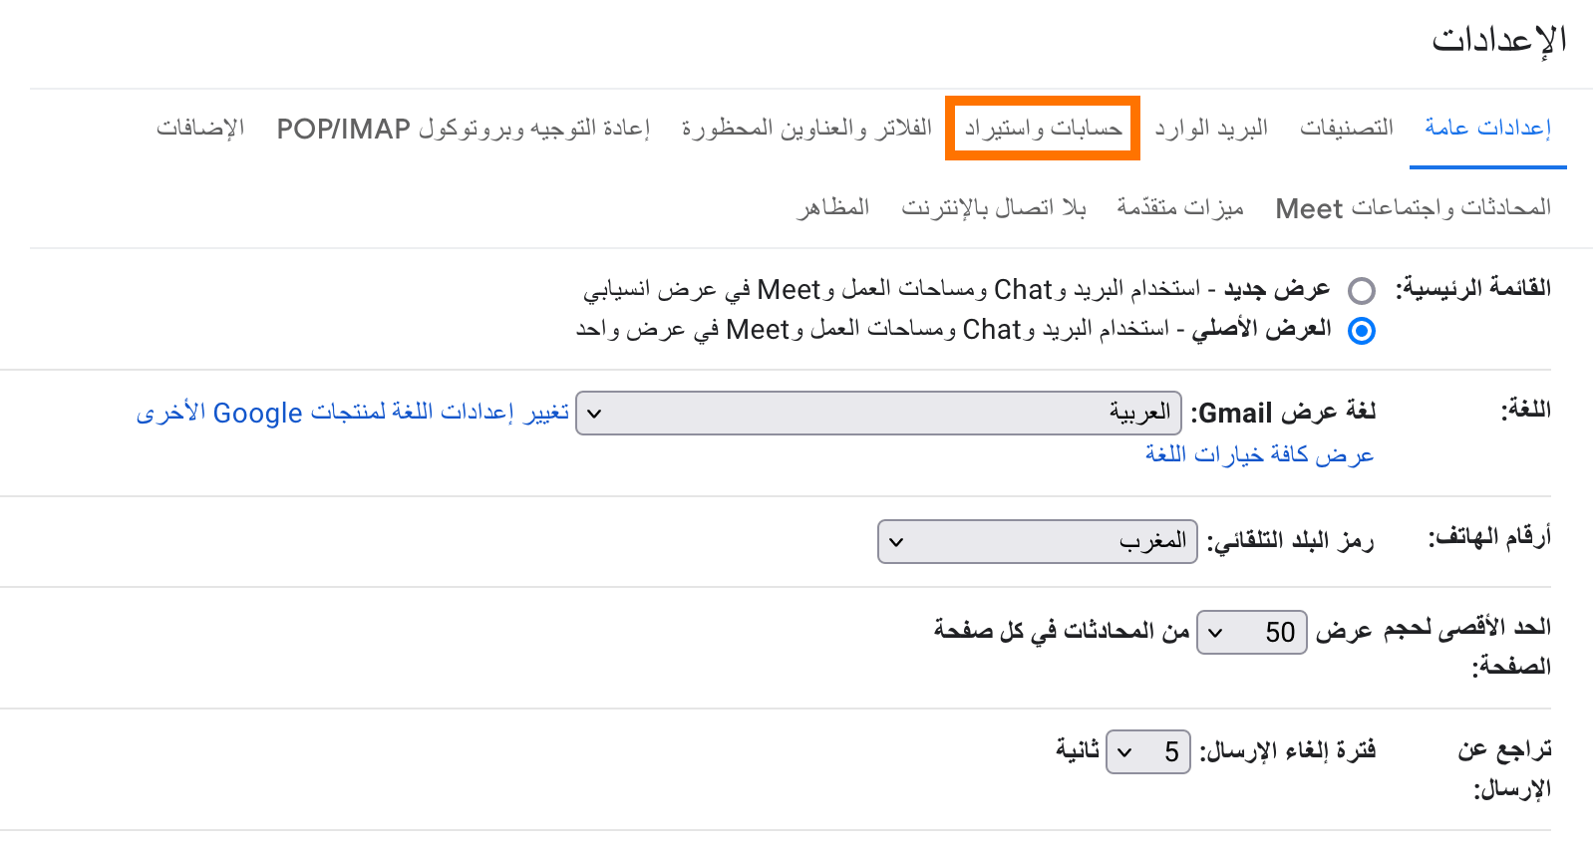Switch to the البريد الوارد tab
The width and height of the screenshot is (1593, 855).
[x=1211, y=128]
